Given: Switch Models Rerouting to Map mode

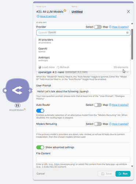Looking at the screenshot, I should tap(98, 124).
